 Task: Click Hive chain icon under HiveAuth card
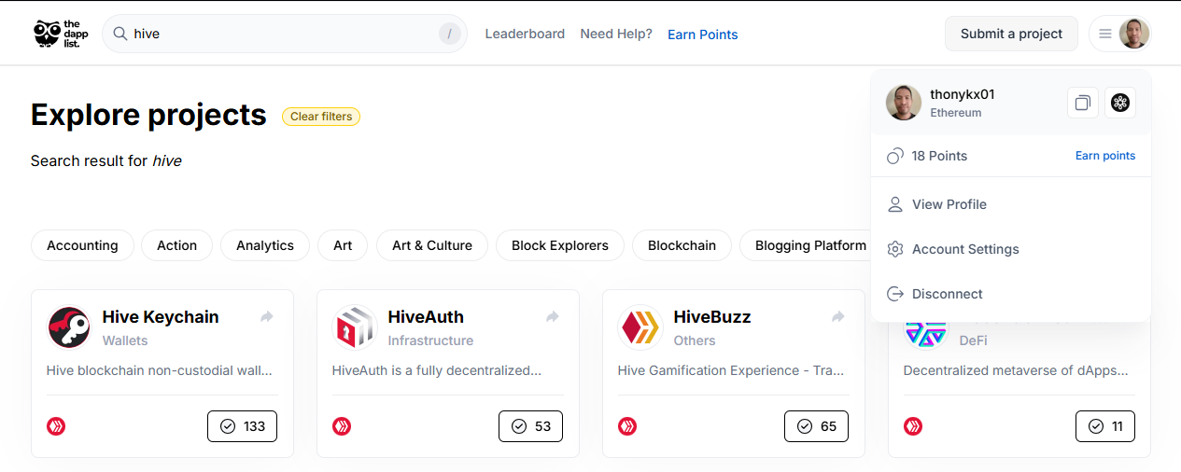(x=342, y=426)
